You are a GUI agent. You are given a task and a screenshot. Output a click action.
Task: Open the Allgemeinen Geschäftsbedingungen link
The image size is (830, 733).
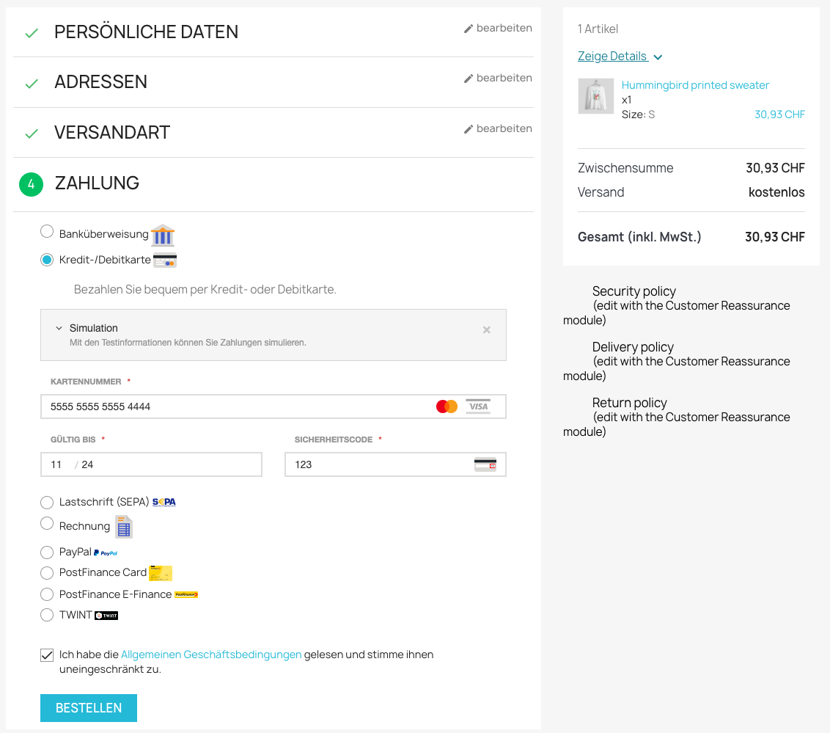click(x=210, y=654)
